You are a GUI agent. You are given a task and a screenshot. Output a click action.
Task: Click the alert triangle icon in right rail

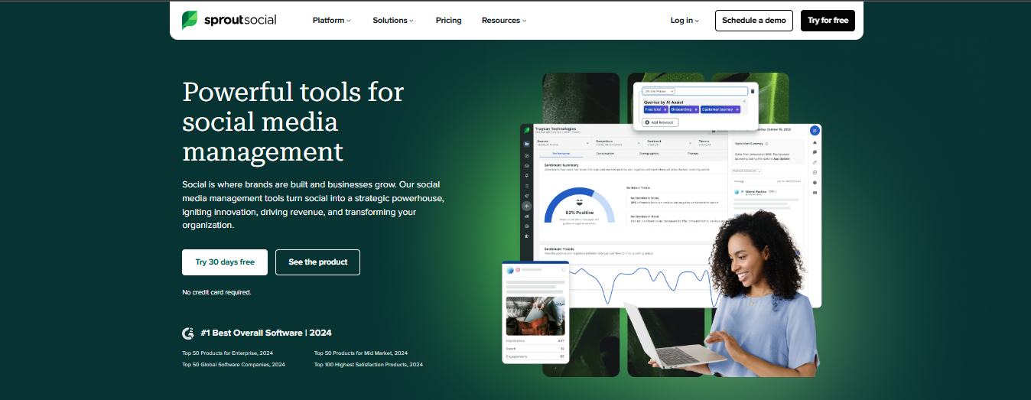pyautogui.click(x=815, y=143)
